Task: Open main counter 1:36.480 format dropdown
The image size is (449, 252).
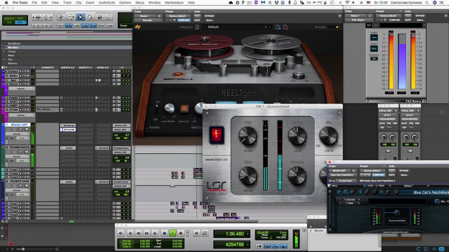Action: 248,234
